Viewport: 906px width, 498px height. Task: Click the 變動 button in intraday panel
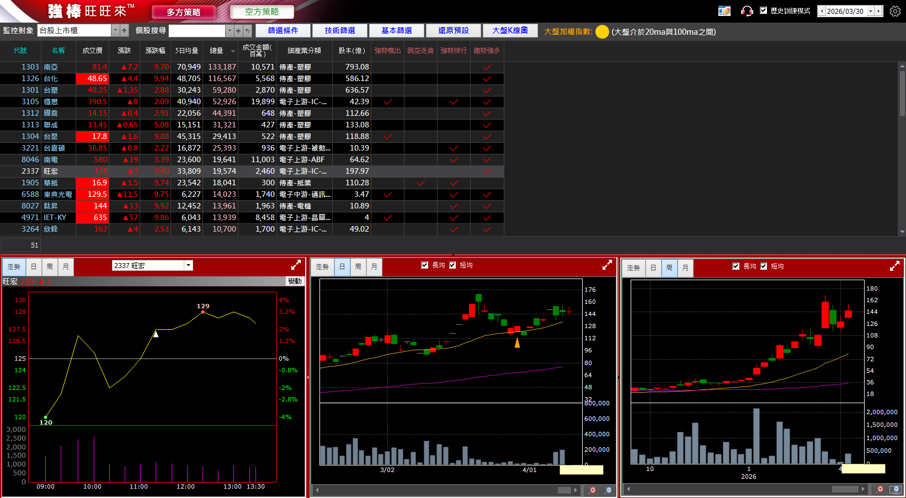coord(295,281)
